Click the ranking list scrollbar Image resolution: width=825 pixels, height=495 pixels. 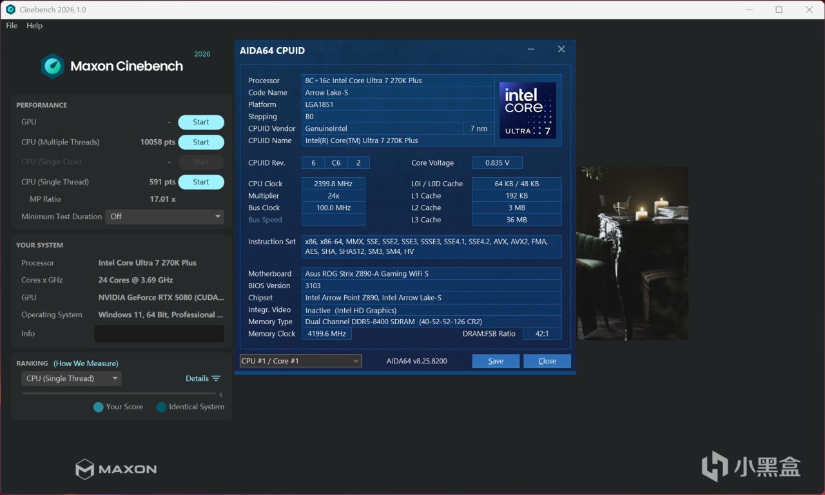[221, 394]
